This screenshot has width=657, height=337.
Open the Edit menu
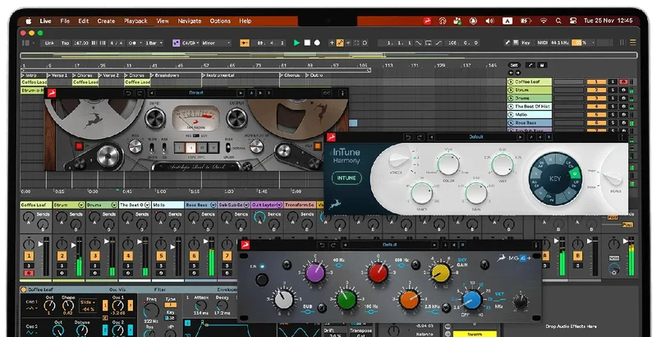(84, 21)
